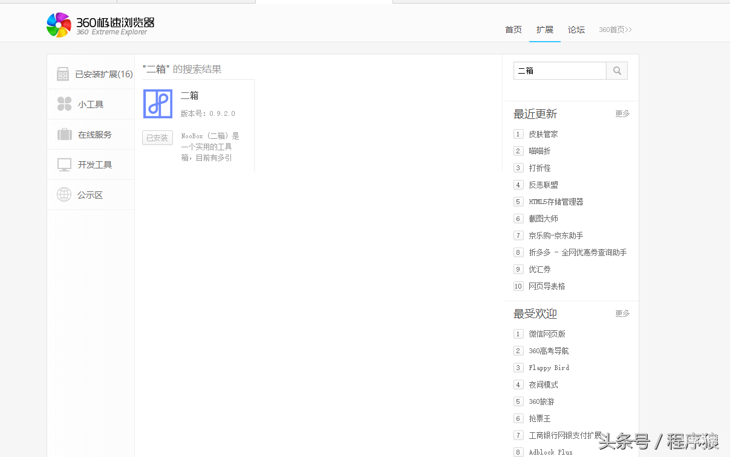Open 打折怪 extension link
The image size is (730, 457).
(x=539, y=168)
